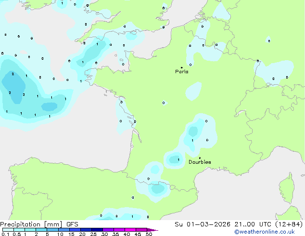
Task: Click the '15' legend scale value
Action: pos(71,234)
